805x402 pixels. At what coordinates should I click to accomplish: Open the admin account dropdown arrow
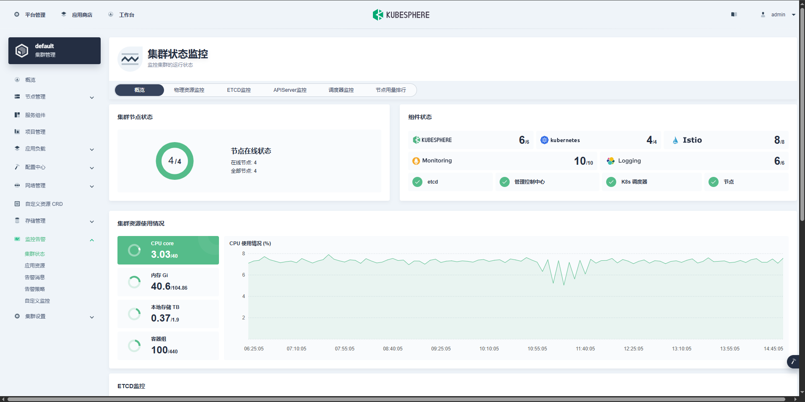pos(794,15)
